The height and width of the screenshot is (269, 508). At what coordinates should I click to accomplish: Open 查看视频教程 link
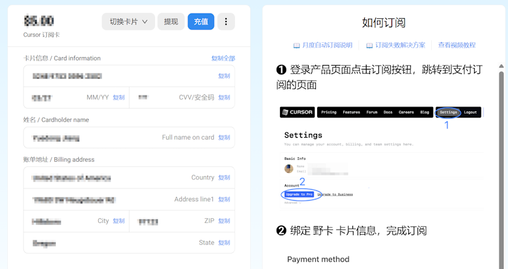pyautogui.click(x=457, y=45)
